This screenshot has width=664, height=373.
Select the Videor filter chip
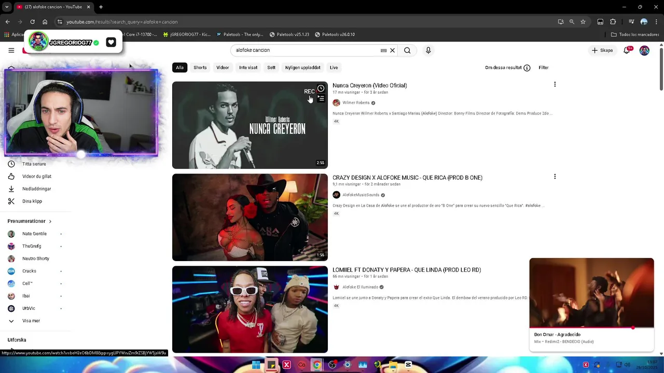[x=223, y=67]
